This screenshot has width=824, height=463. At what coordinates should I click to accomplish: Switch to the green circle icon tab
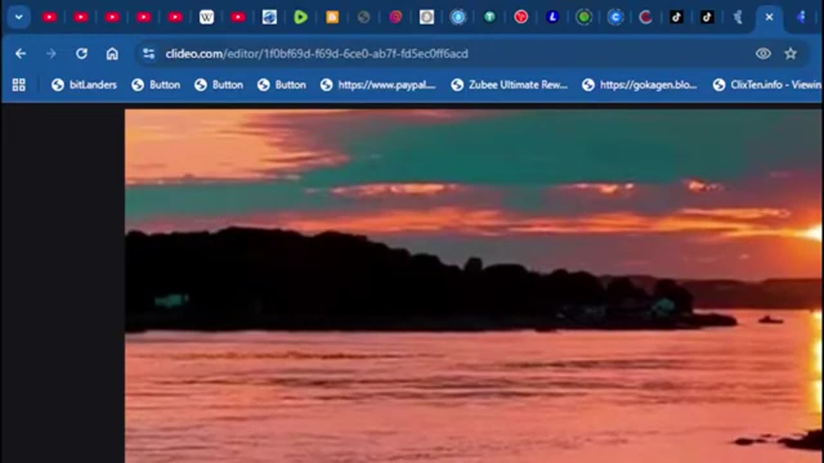click(584, 17)
